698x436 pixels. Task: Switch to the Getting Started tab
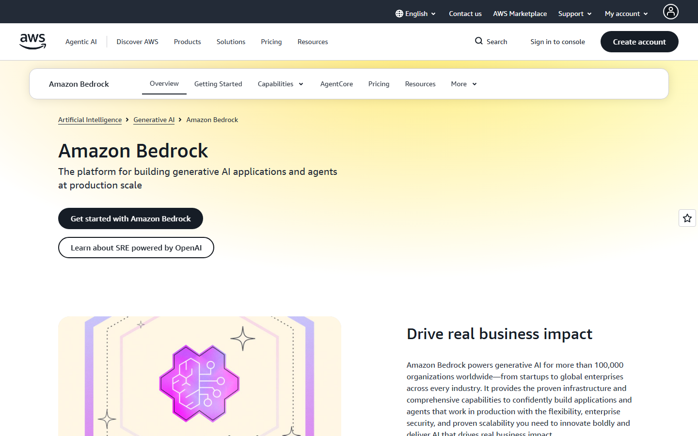point(218,84)
